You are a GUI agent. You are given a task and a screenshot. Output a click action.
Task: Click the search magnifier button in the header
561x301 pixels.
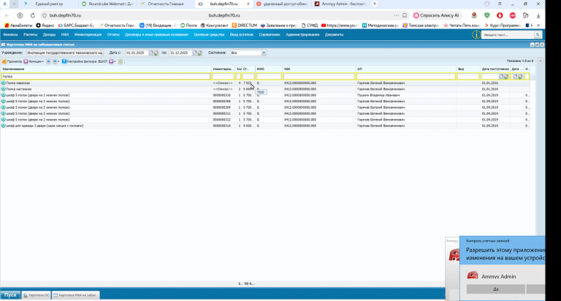(x=538, y=35)
